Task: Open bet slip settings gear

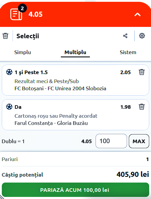Action: 142,36
